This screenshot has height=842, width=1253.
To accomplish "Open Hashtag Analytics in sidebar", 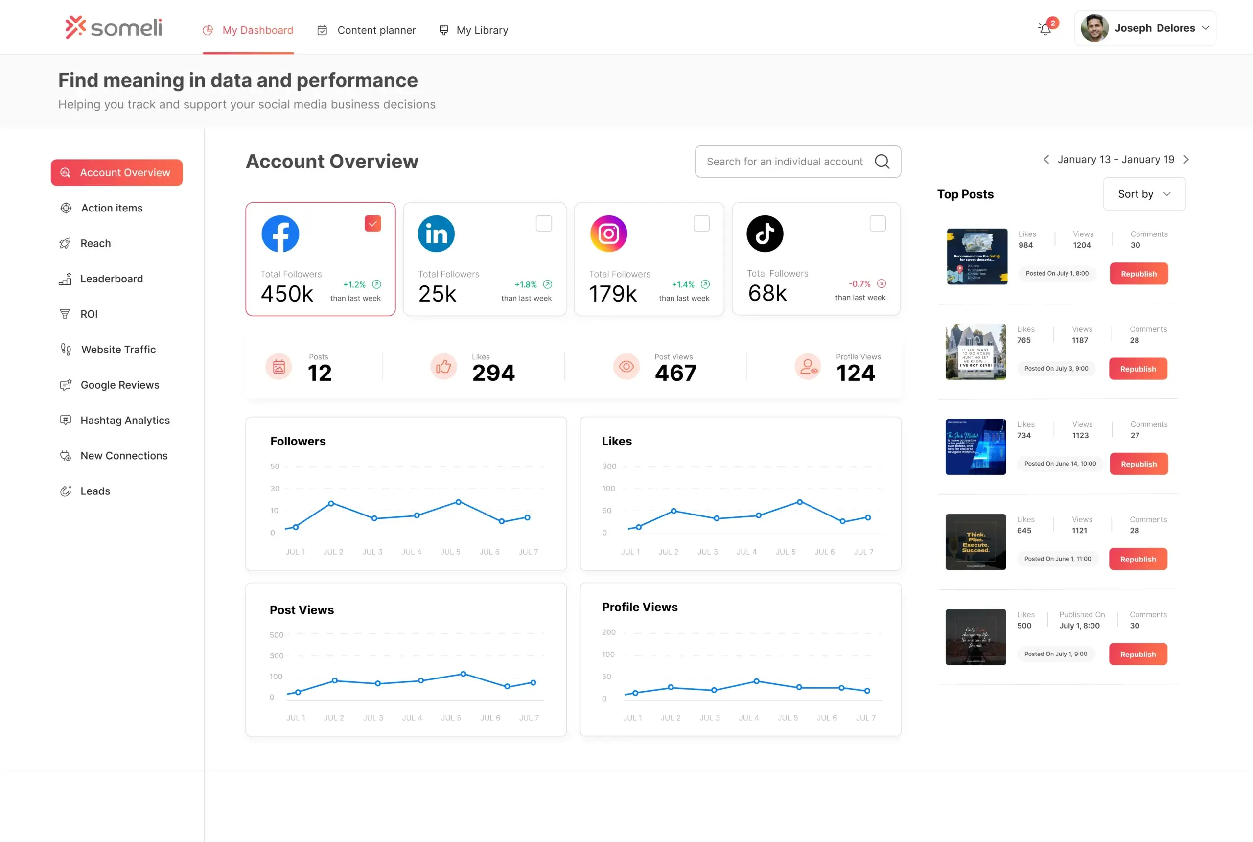I will [x=124, y=421].
